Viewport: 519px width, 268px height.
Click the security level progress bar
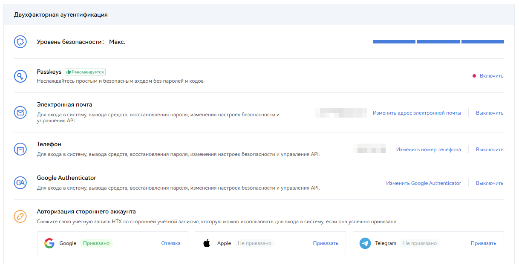[438, 42]
